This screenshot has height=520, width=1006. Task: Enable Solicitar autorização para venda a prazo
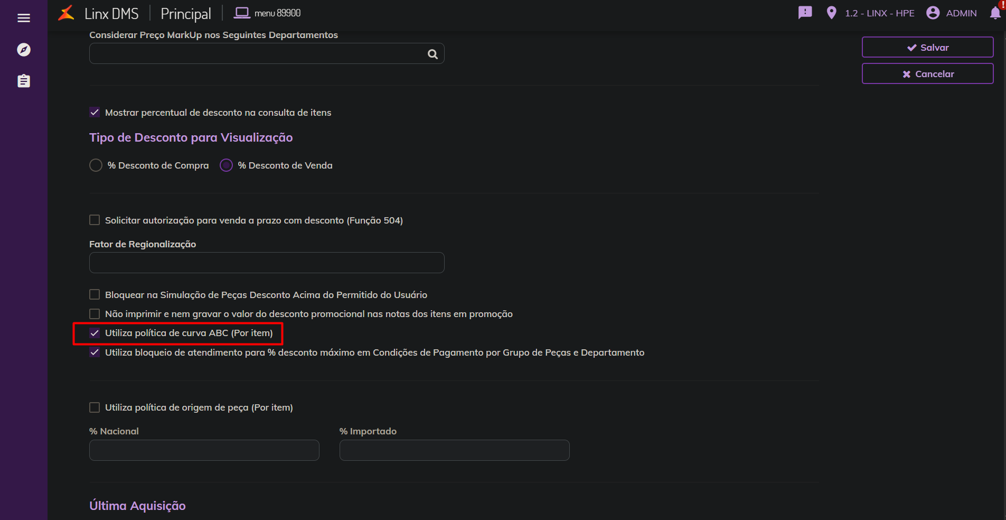95,220
